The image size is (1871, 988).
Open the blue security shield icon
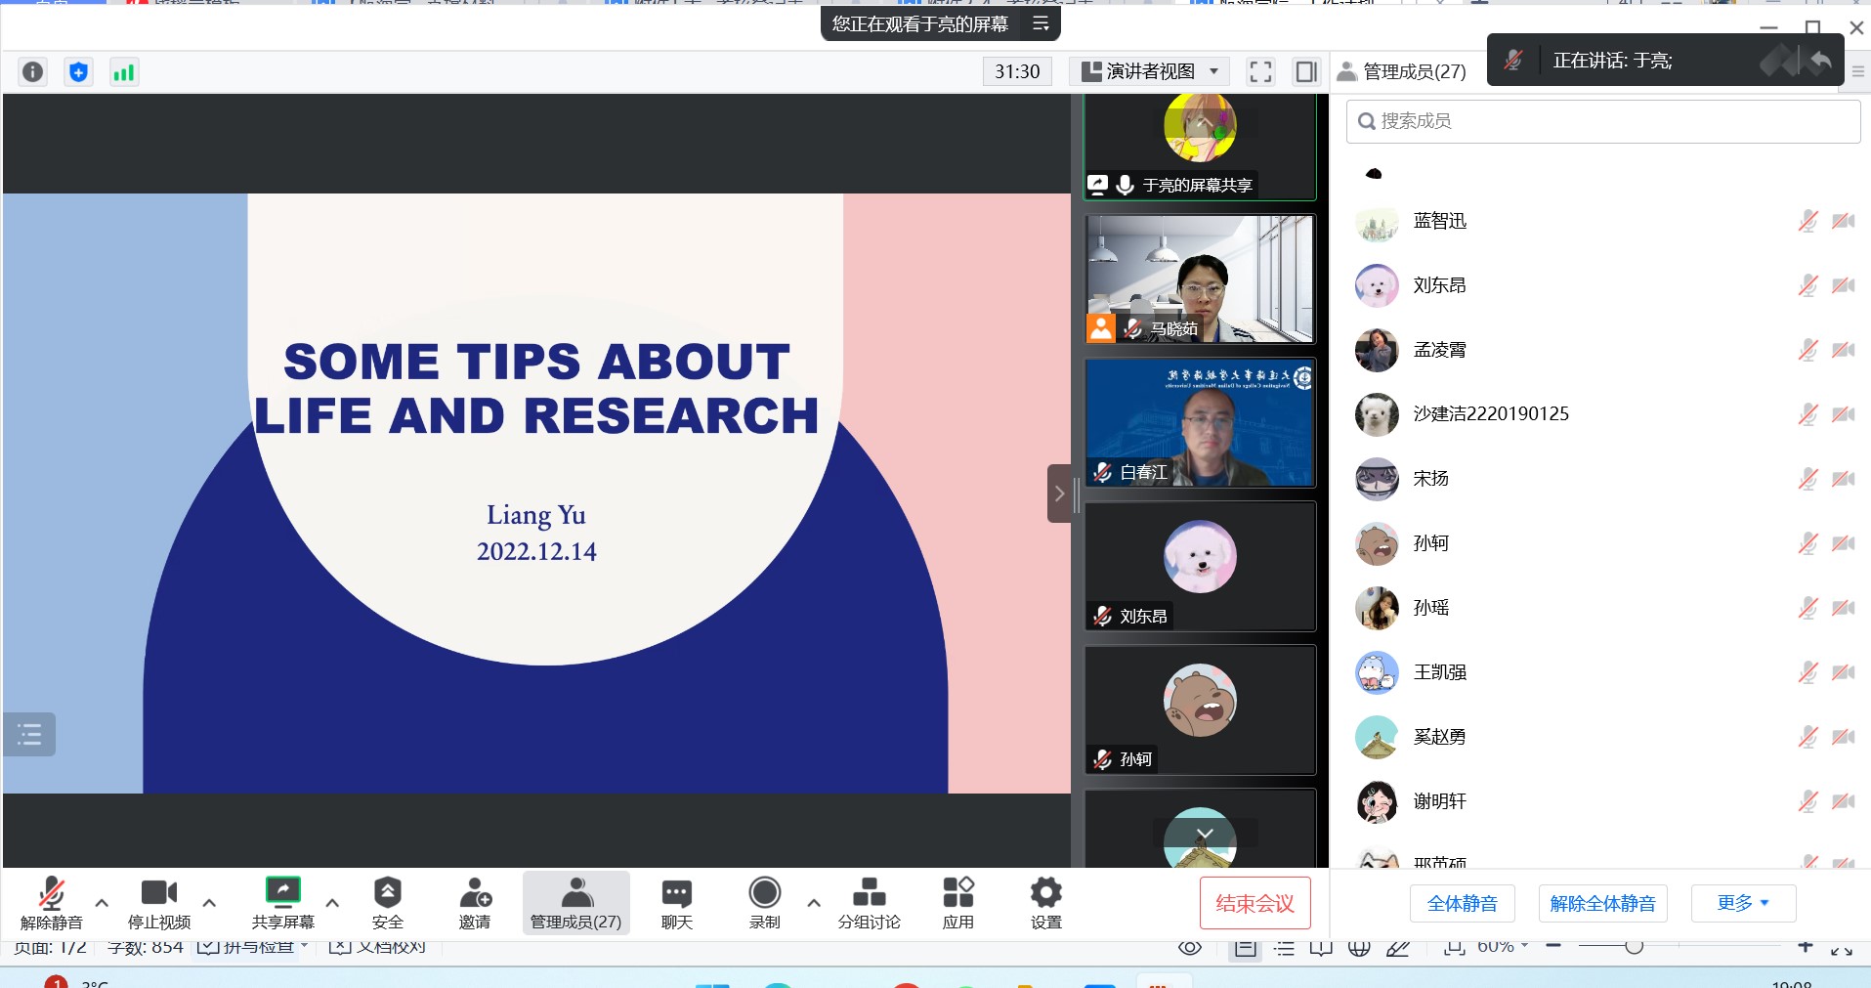click(78, 71)
